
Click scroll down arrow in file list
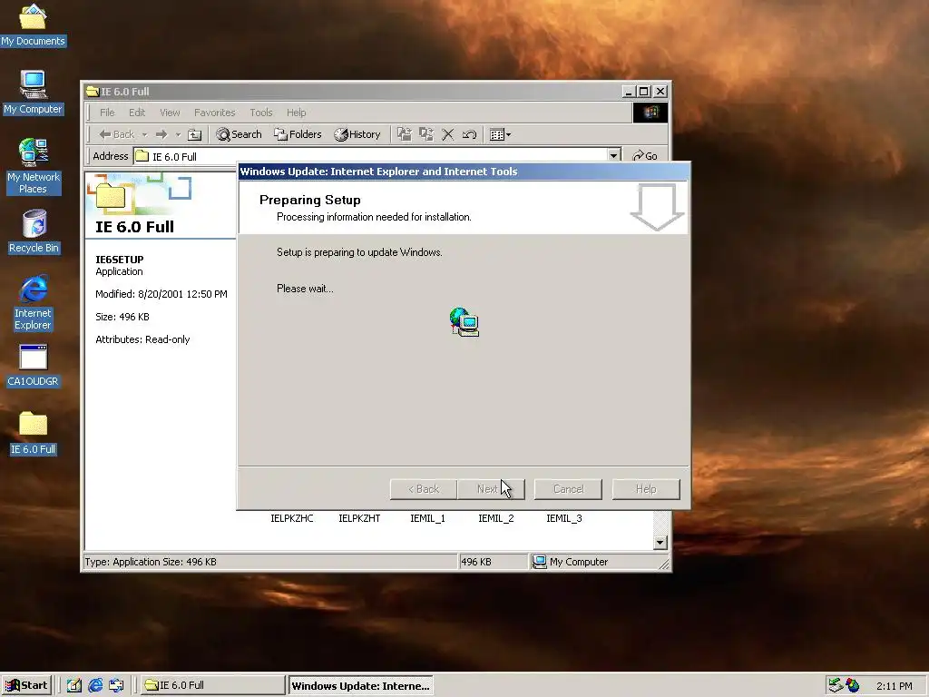[660, 543]
